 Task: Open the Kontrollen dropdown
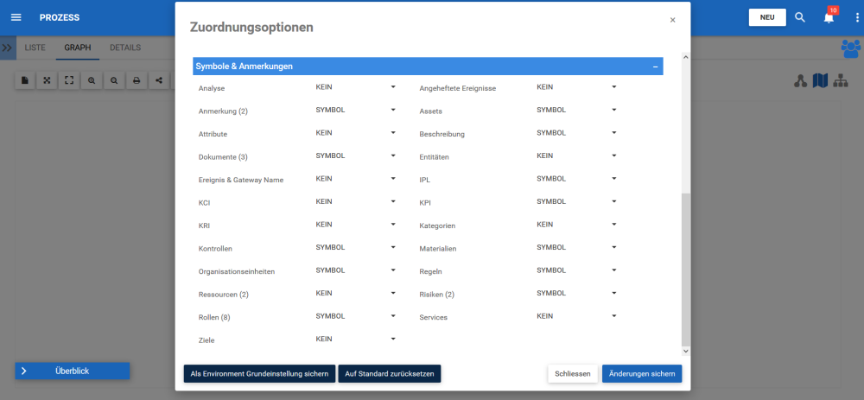pos(355,247)
